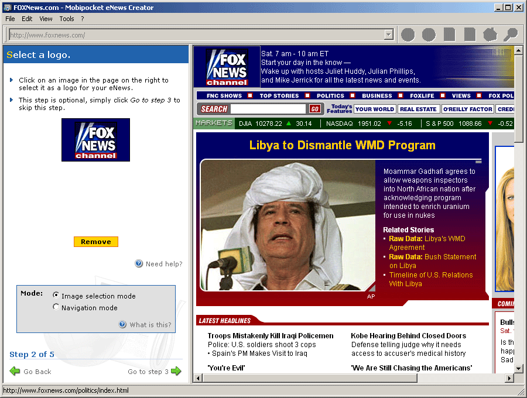527x398 pixels.
Task: Click the selected Fox News logo preview in left panel
Action: pos(96,140)
